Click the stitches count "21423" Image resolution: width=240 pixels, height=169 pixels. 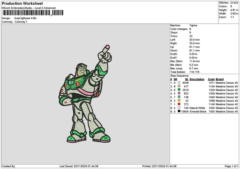click(x=234, y=3)
